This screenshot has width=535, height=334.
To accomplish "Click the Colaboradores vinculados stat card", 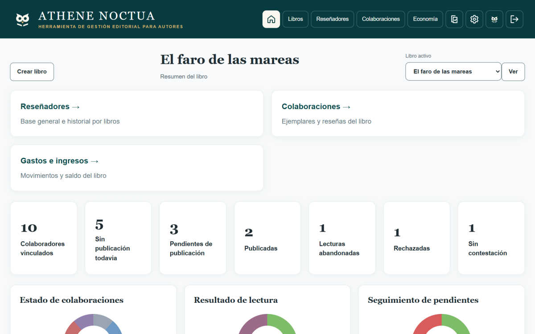I will pos(44,238).
